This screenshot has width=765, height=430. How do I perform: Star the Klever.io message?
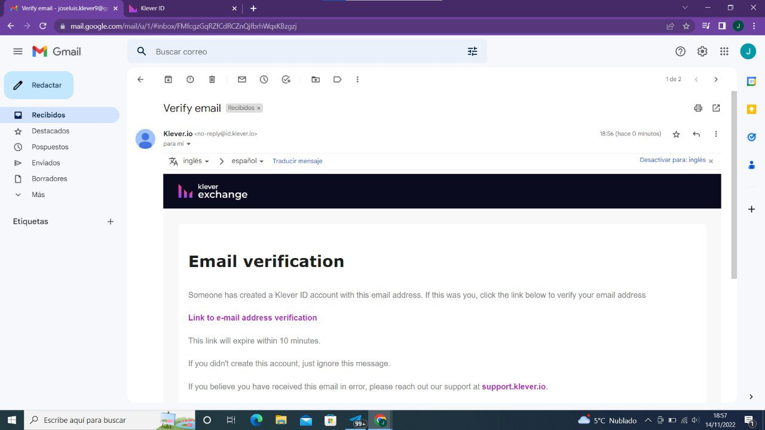tap(677, 134)
